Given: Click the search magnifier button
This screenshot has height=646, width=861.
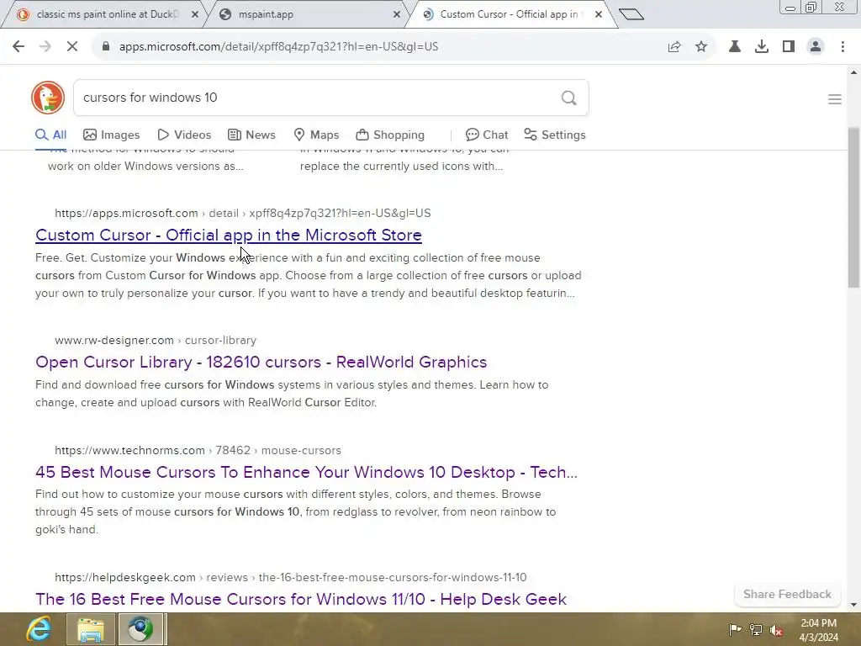Looking at the screenshot, I should tap(569, 98).
